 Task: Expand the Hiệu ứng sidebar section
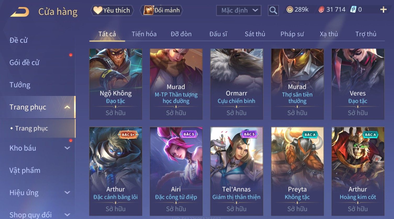(x=67, y=193)
